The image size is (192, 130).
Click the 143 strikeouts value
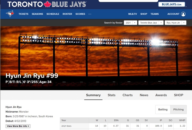click(x=170, y=126)
